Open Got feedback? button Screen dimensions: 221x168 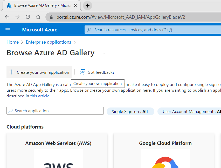pyautogui.click(x=97, y=72)
